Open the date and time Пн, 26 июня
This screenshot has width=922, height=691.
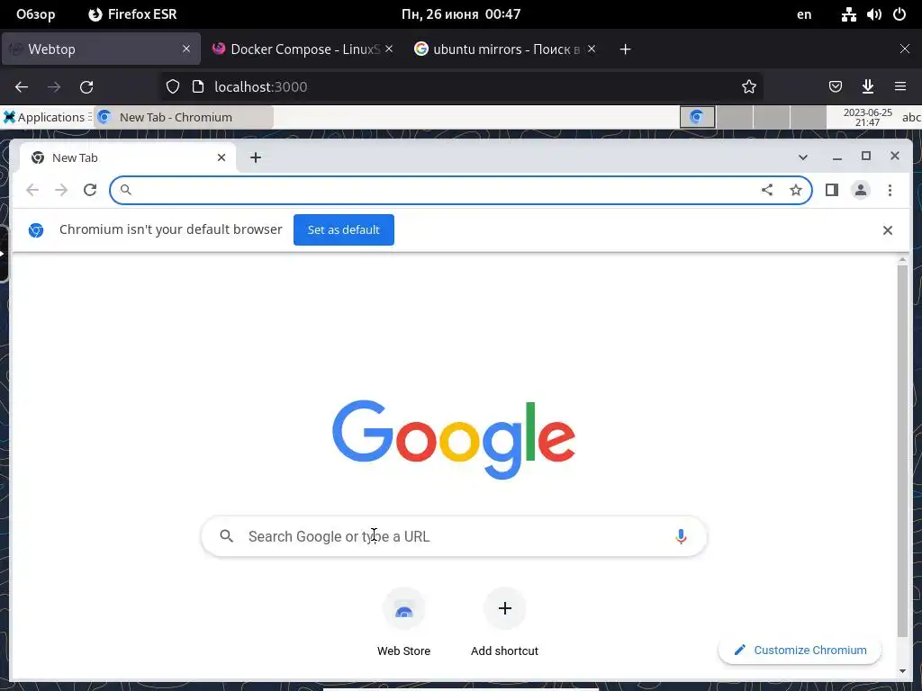tap(461, 14)
